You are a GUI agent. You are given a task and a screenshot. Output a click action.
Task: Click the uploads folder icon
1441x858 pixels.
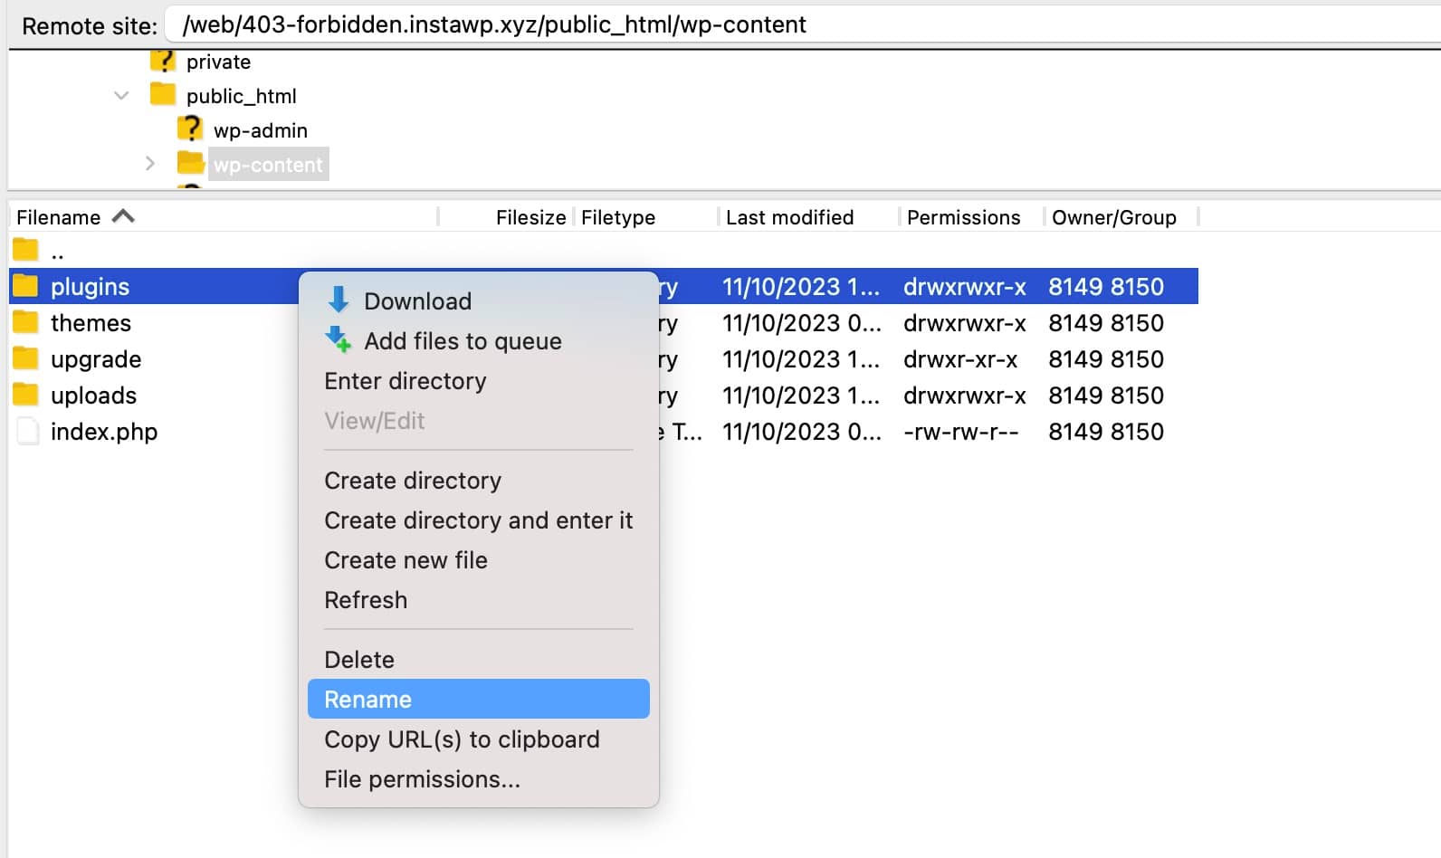26,396
